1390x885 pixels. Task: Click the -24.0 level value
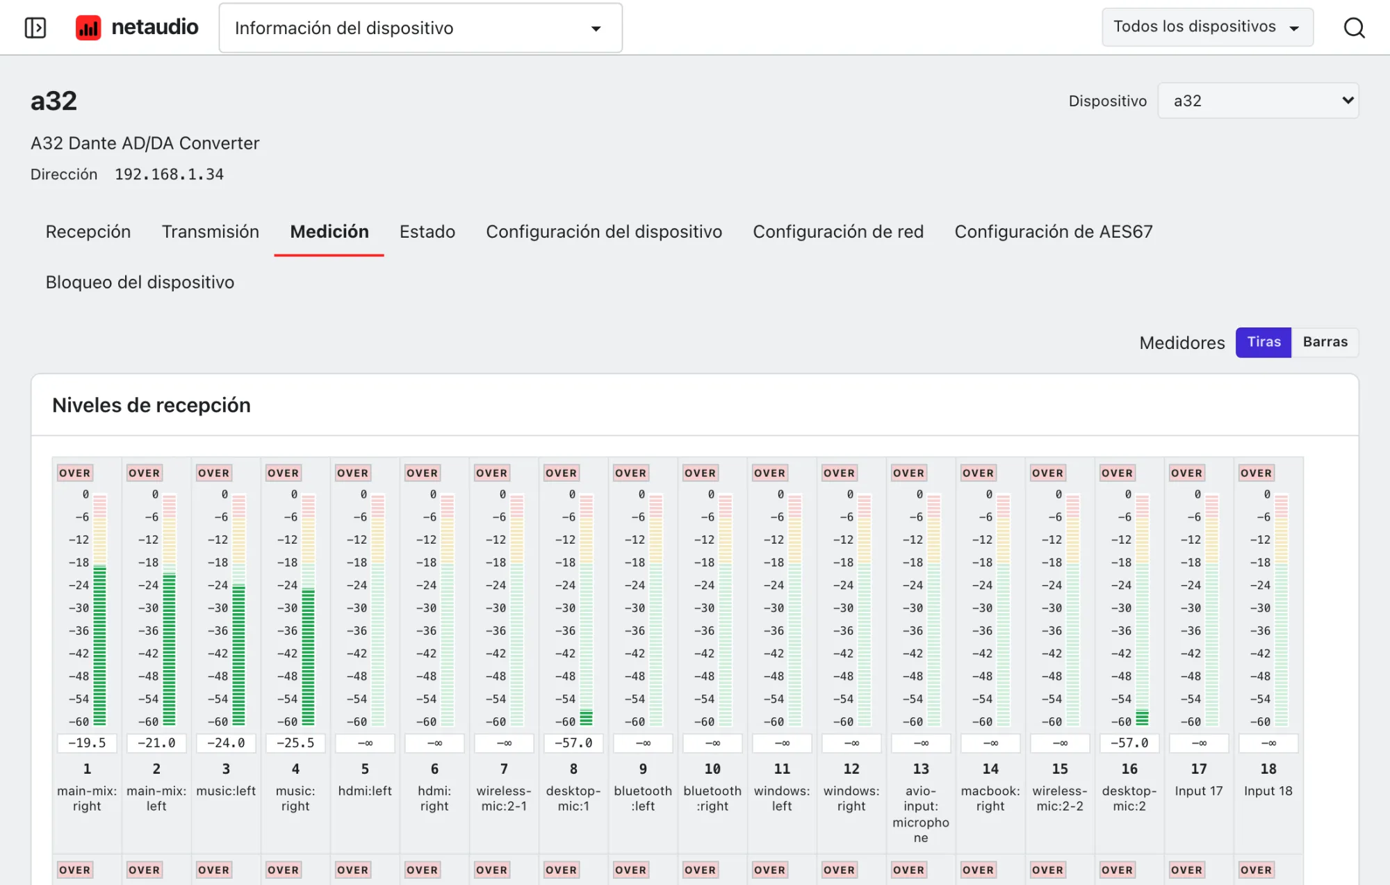pos(226,743)
